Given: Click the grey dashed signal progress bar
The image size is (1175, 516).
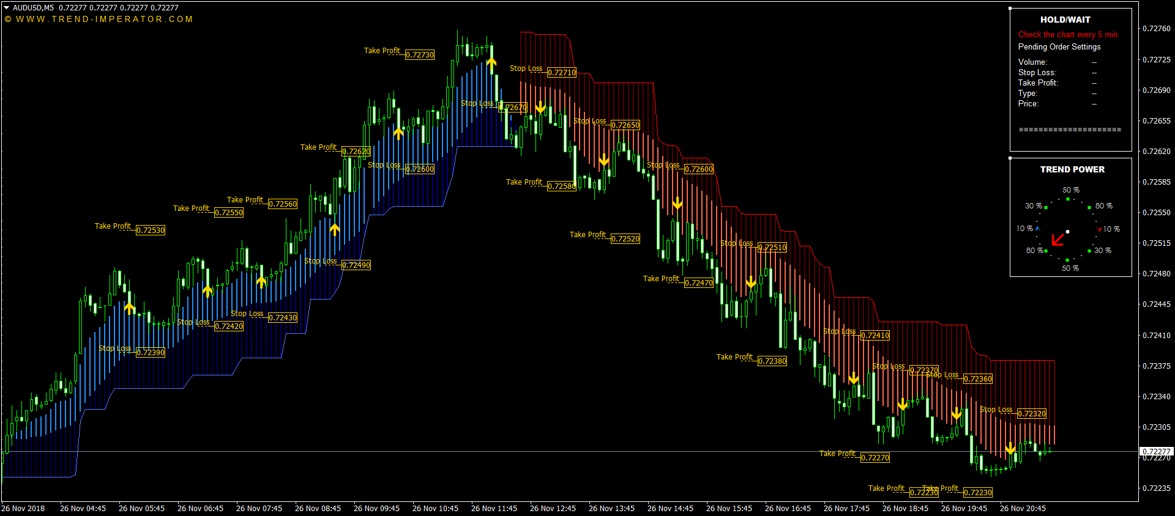Looking at the screenshot, I should click(x=1070, y=130).
